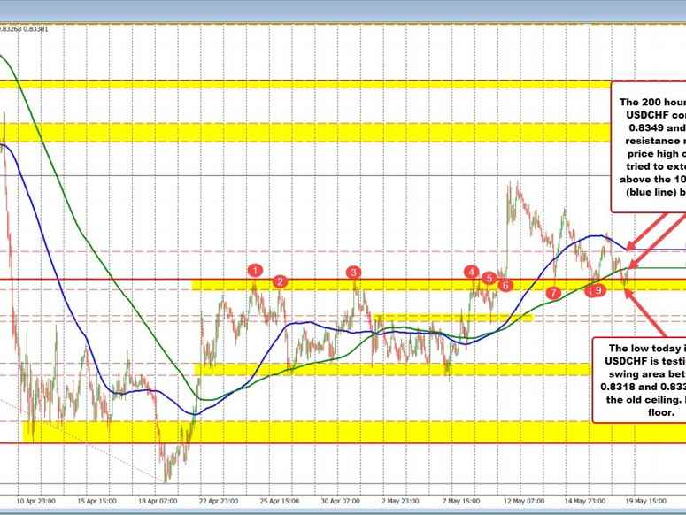The height and width of the screenshot is (515, 686).
Task: Click the '15 Apr 15:00' time axis label
Action: click(96, 501)
